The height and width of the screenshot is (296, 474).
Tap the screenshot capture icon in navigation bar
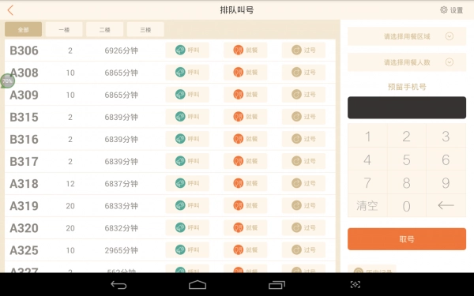point(355,284)
